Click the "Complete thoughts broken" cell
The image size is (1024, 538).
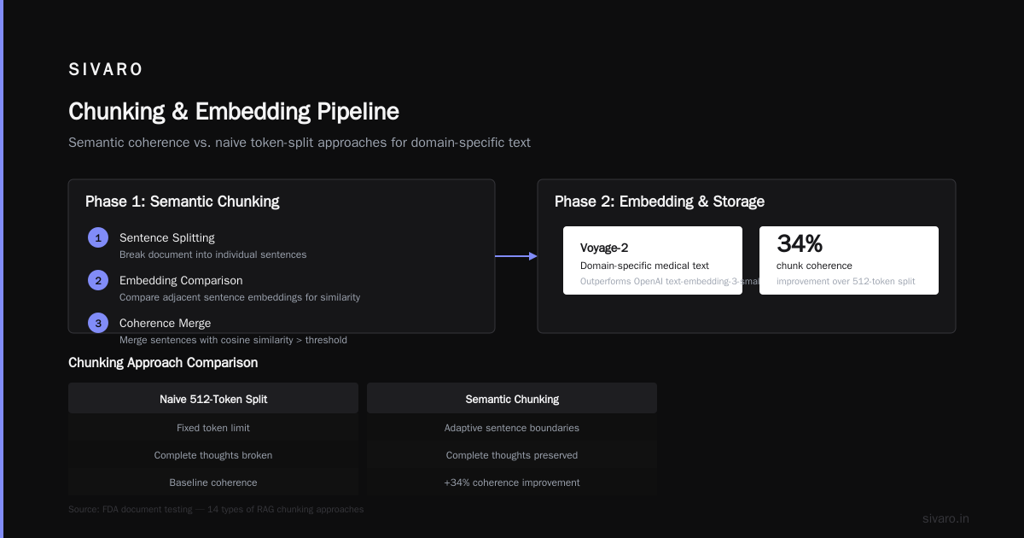213,455
